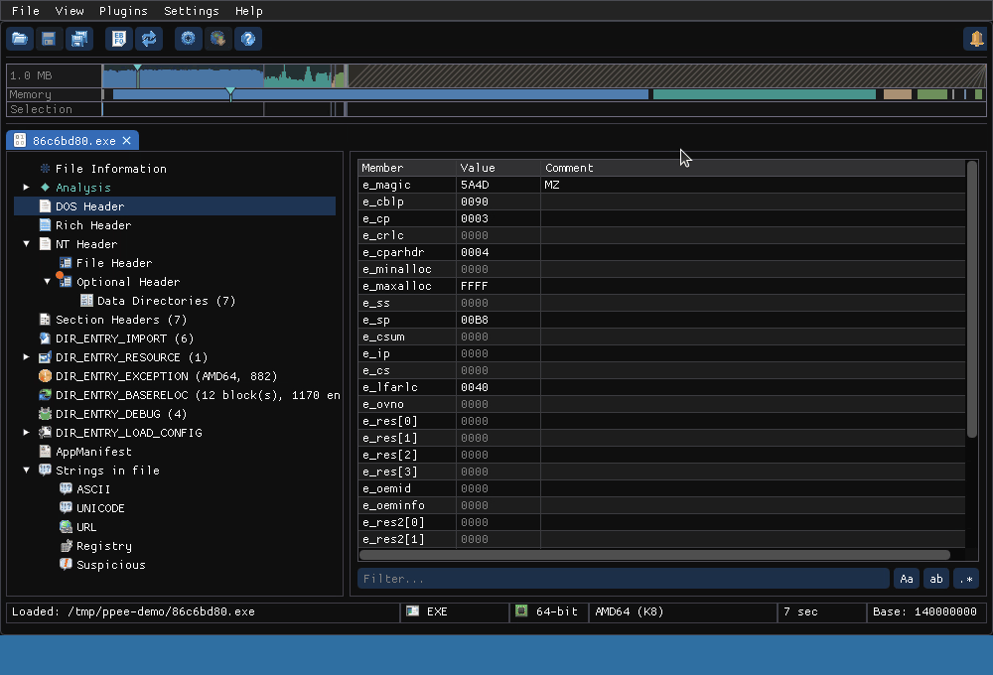
Task: Collapse the Strings in file node
Action: tap(26, 471)
